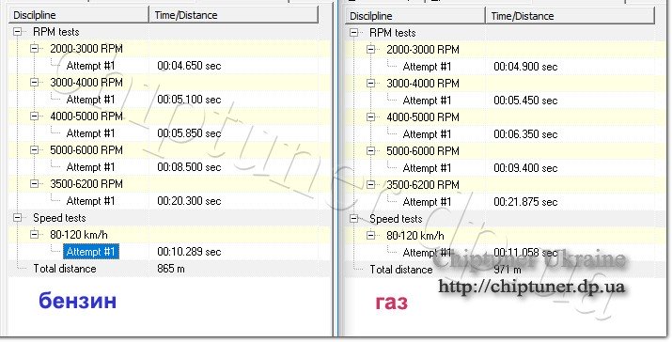Collapse 5000-6000 RPM node in left panel

[x=34, y=150]
